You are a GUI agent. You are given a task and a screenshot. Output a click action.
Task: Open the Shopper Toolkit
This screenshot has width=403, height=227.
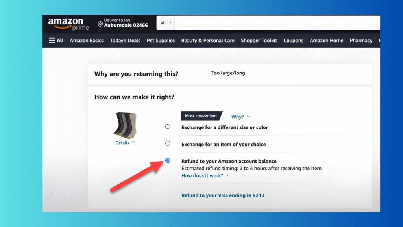click(x=259, y=40)
